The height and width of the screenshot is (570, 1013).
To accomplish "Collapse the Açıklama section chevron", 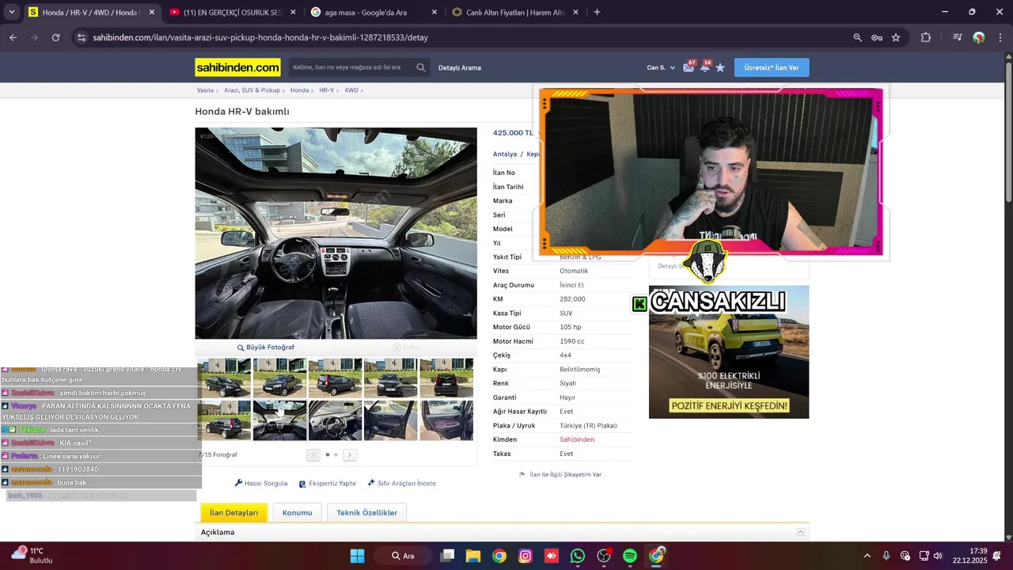I will point(801,532).
